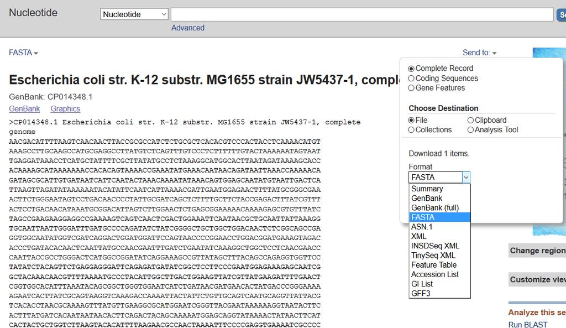Image resolution: width=566 pixels, height=328 pixels.
Task: Choose GenBank format option
Action: point(439,199)
